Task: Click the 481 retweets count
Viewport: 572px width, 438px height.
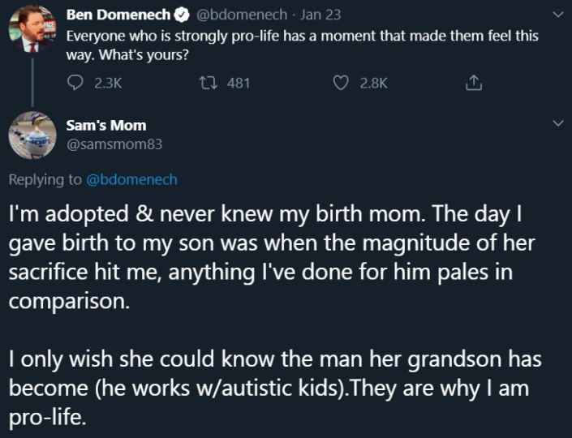Action: click(239, 82)
